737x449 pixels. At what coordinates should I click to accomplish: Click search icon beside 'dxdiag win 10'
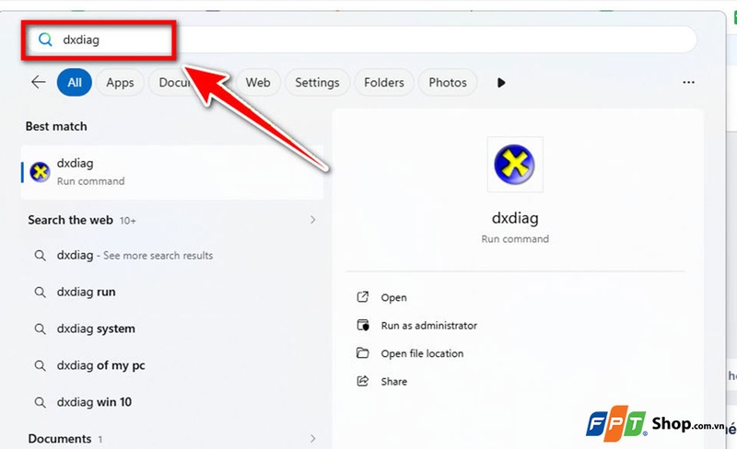(41, 402)
